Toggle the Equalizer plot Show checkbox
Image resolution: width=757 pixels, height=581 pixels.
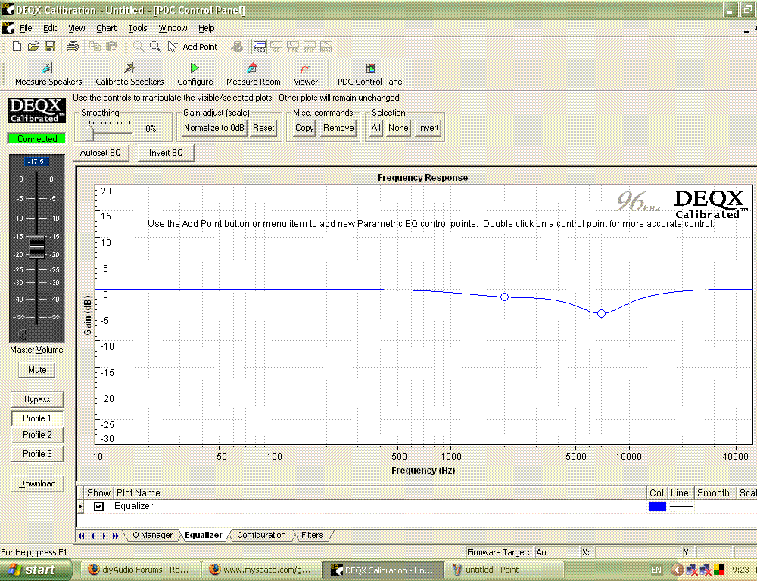[99, 506]
